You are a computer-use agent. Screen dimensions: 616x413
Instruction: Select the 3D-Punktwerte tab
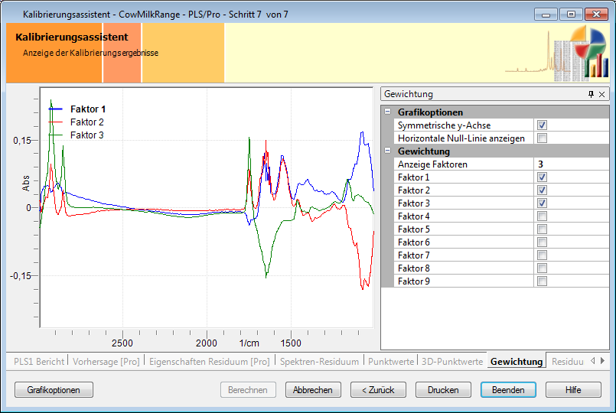point(452,362)
